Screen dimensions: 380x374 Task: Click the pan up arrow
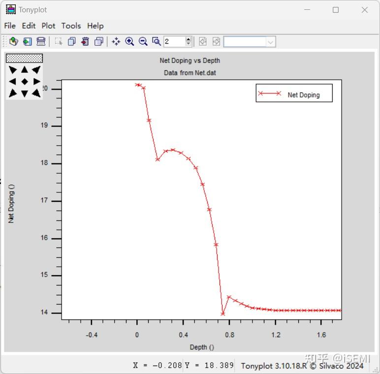point(25,70)
